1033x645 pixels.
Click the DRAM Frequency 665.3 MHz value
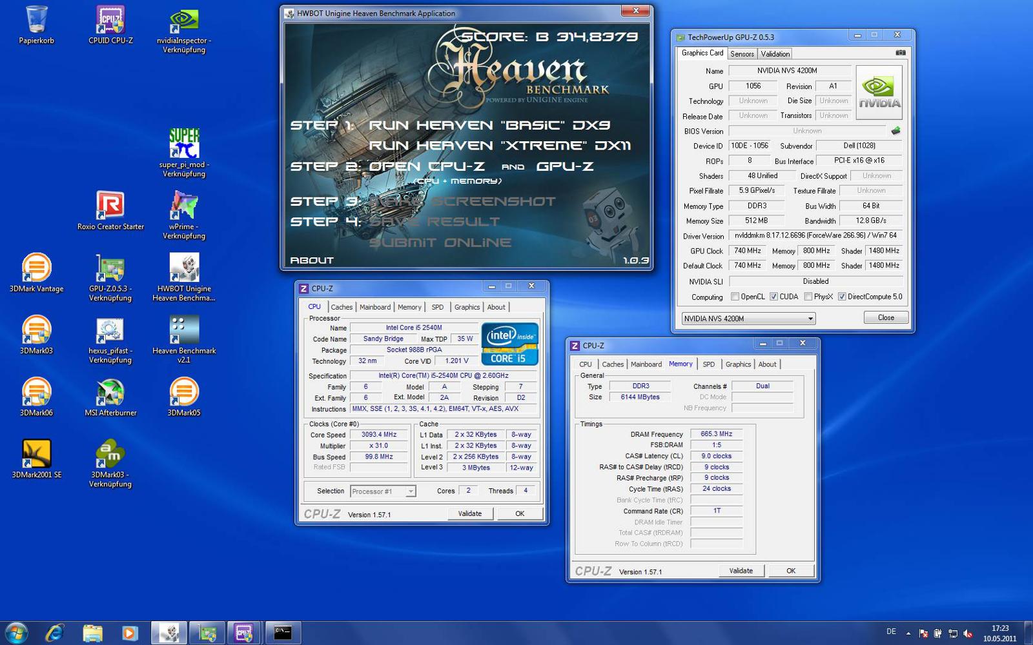pyautogui.click(x=717, y=434)
